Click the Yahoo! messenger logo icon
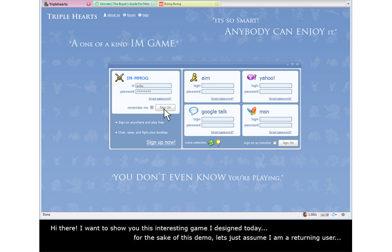 click(251, 78)
